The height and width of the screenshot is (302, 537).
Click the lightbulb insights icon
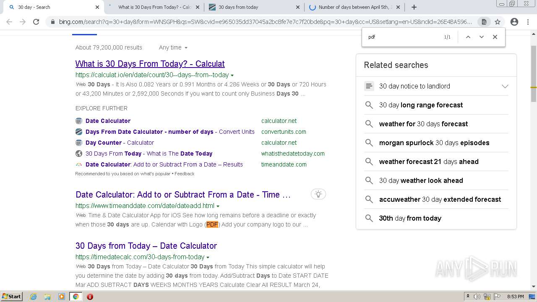[x=318, y=194]
